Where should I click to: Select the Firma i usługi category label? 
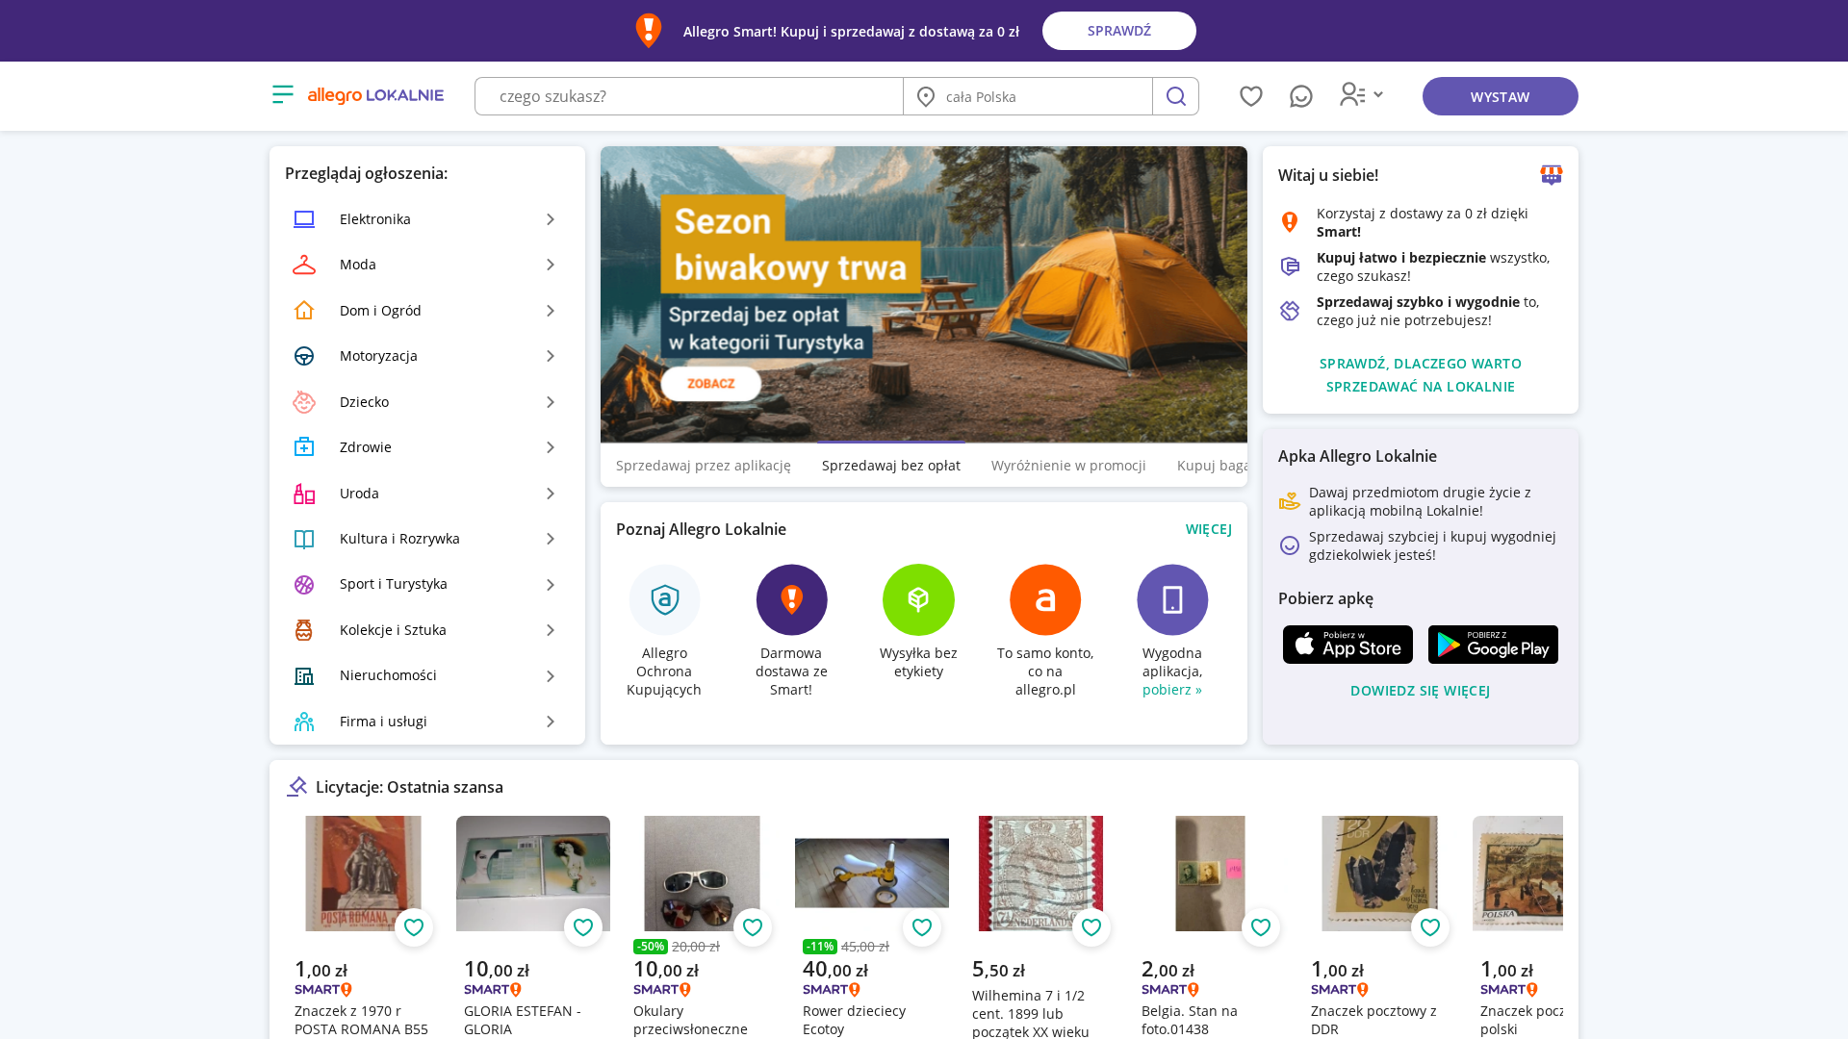[383, 722]
